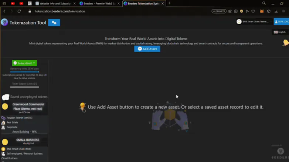Click the site security padlock icon
Viewport: 289px width, 162px height.
[30, 11]
